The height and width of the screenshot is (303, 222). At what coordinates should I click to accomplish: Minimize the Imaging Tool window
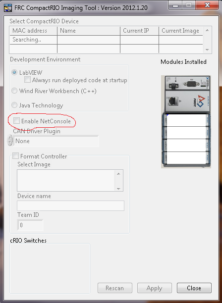tap(175, 5)
